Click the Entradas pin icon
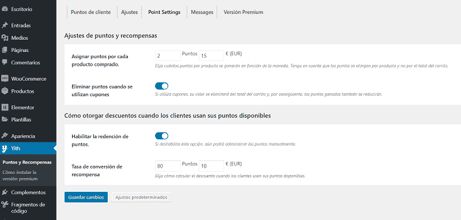The image size is (461, 220). pyautogui.click(x=5, y=25)
